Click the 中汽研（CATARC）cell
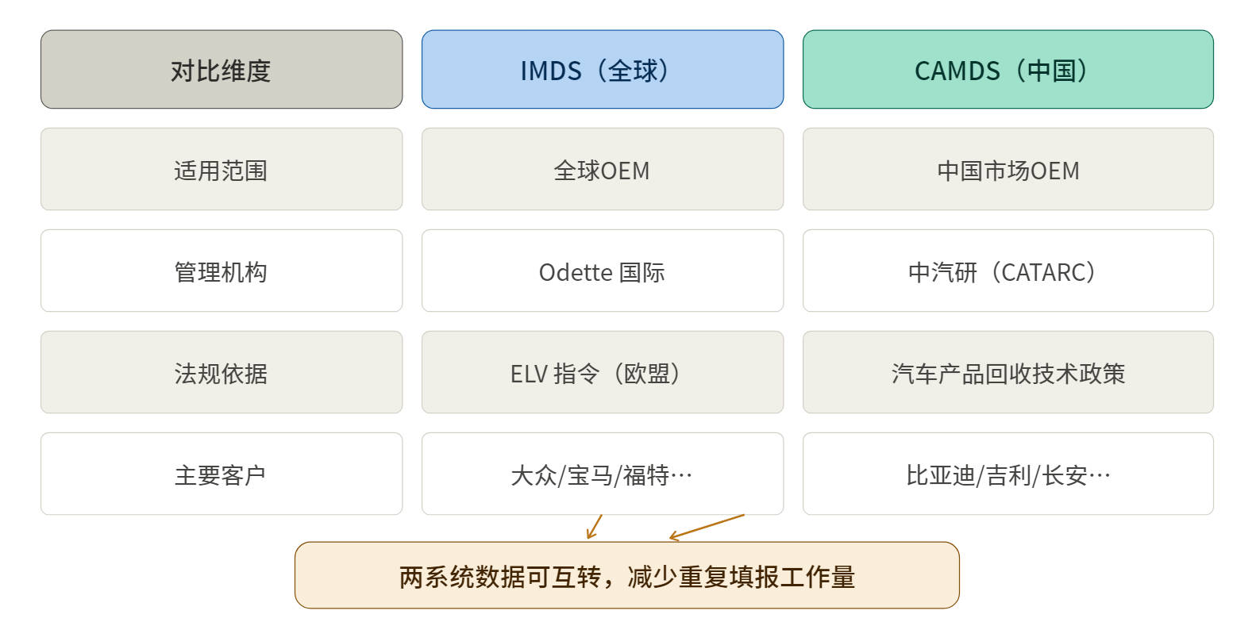The image size is (1260, 622). coord(1008,271)
